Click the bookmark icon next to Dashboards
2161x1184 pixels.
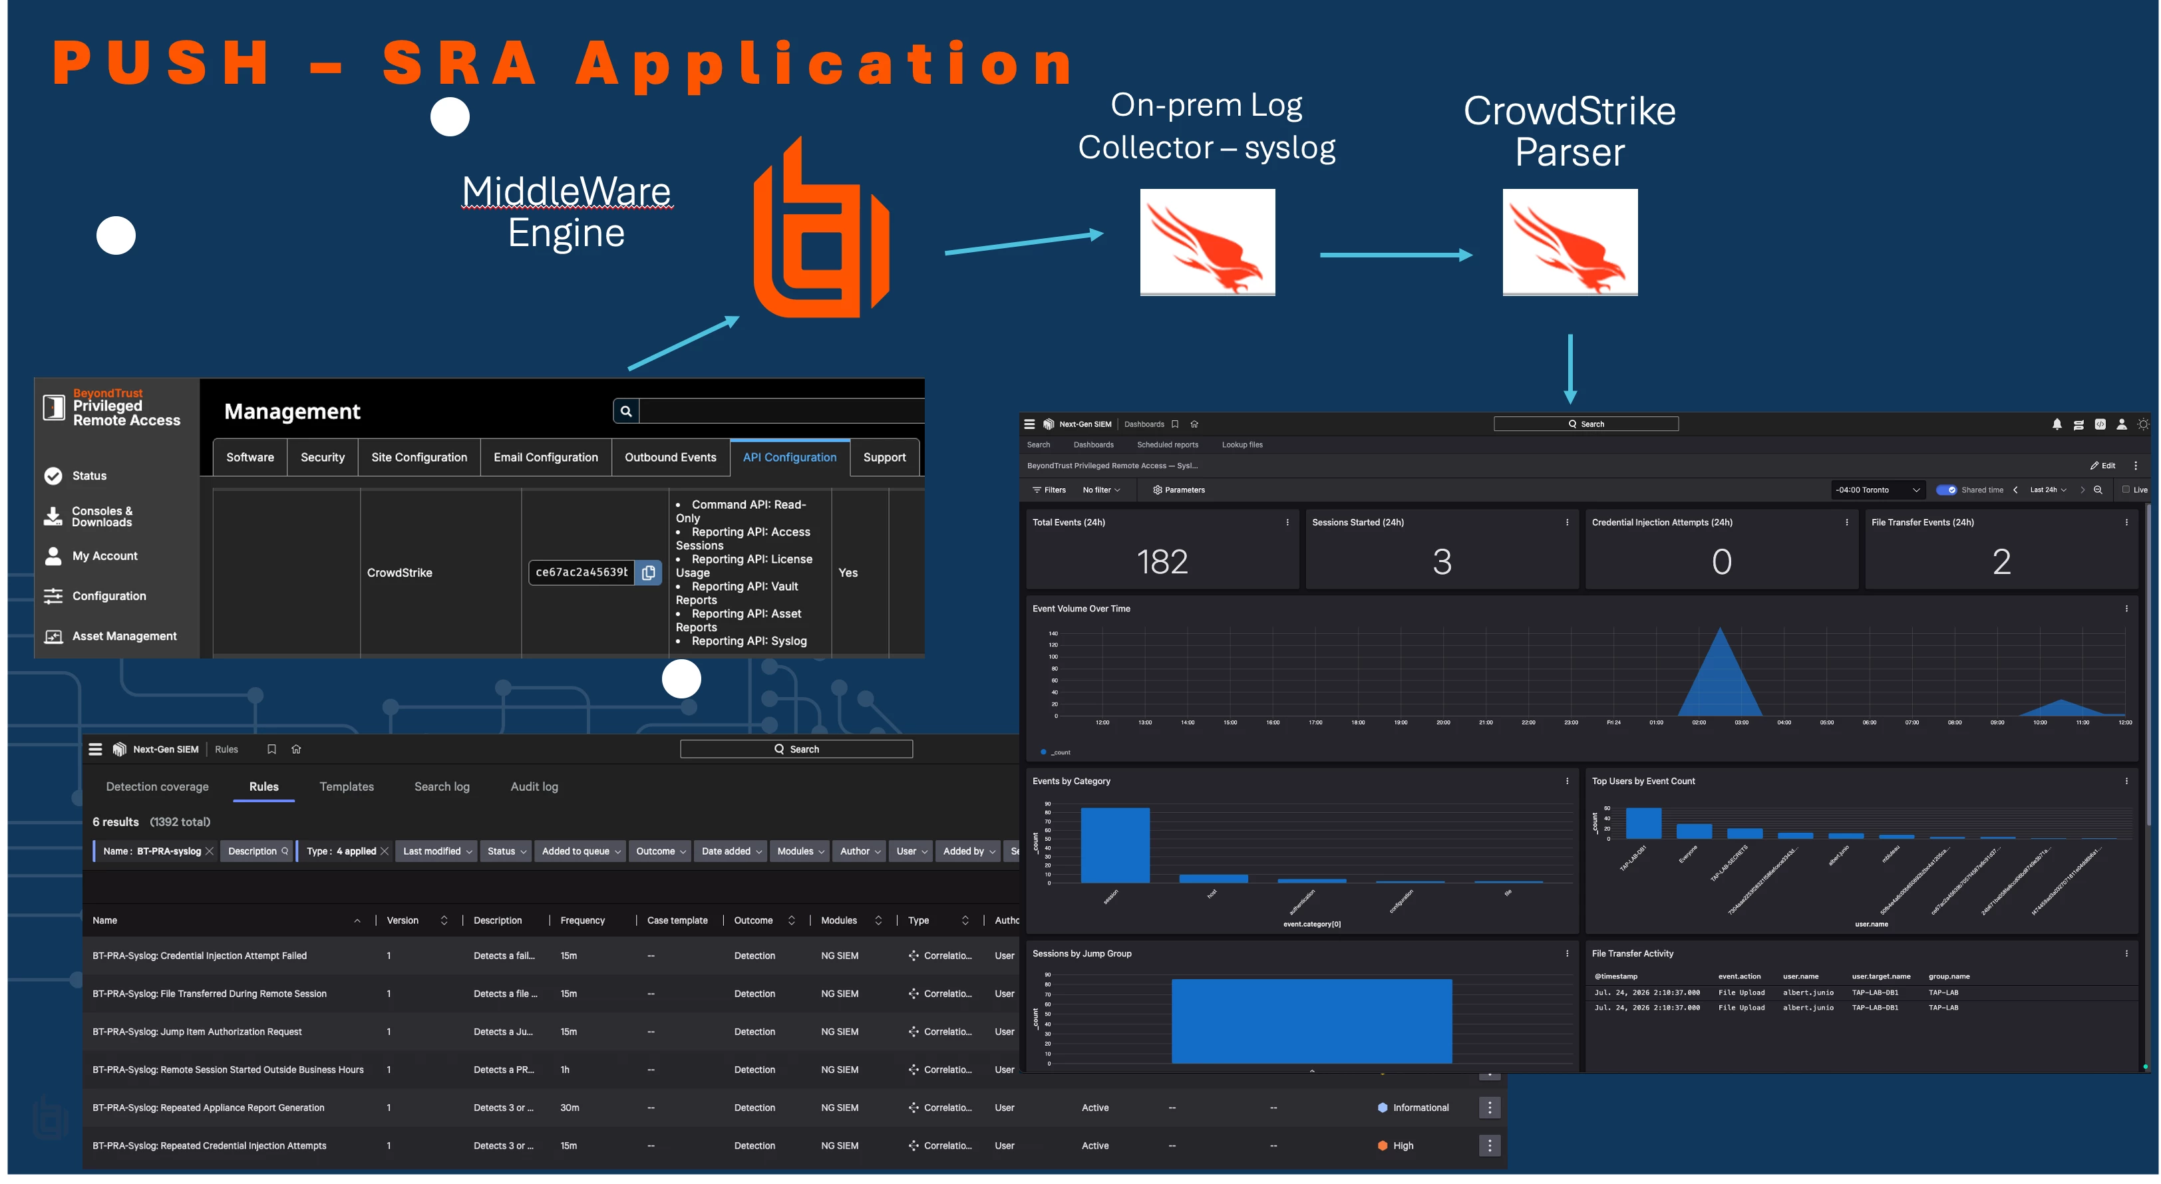1175,424
